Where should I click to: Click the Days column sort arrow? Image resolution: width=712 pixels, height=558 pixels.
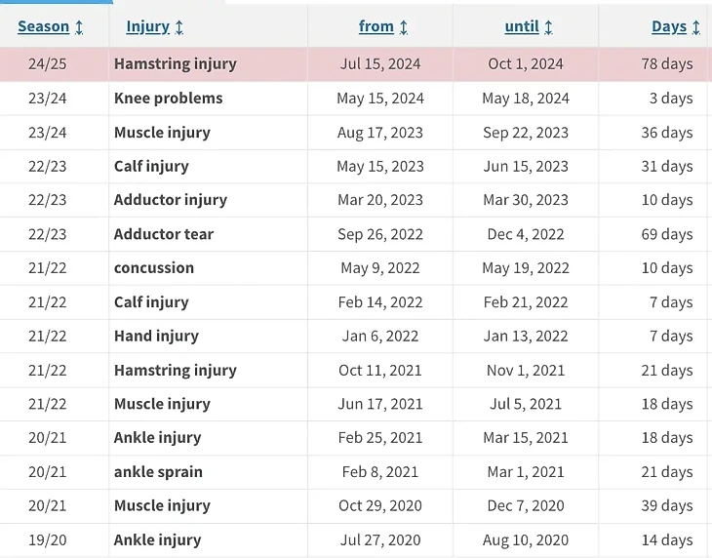(696, 27)
